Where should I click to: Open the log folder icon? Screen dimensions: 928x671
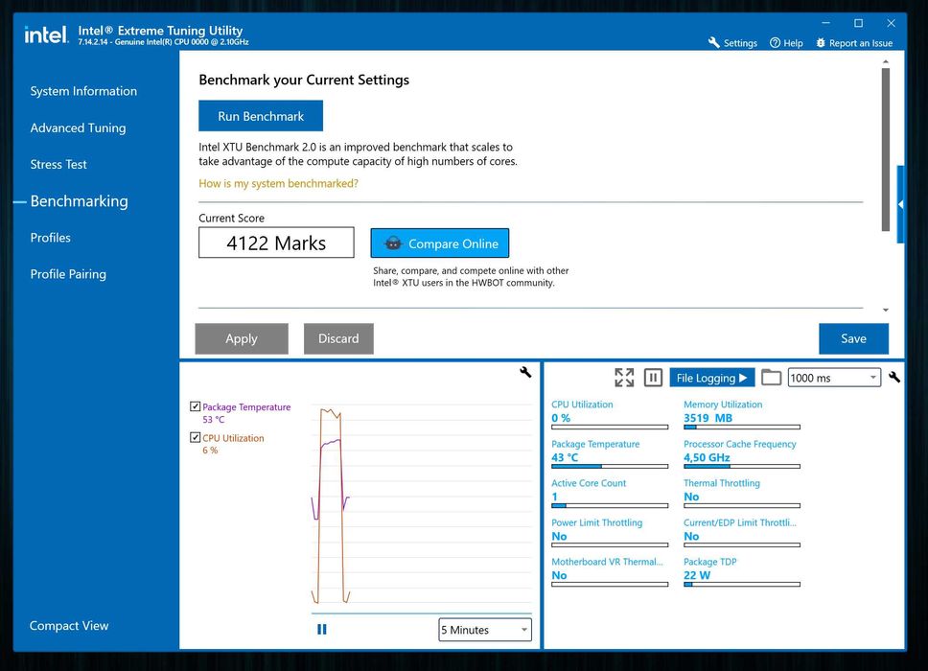click(x=771, y=377)
